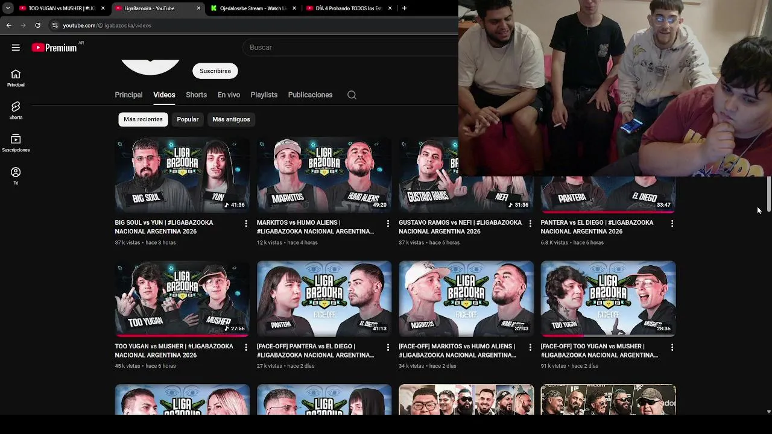
Task: Open options menu for PANTERA vs EL DIEGO
Action: point(672,224)
